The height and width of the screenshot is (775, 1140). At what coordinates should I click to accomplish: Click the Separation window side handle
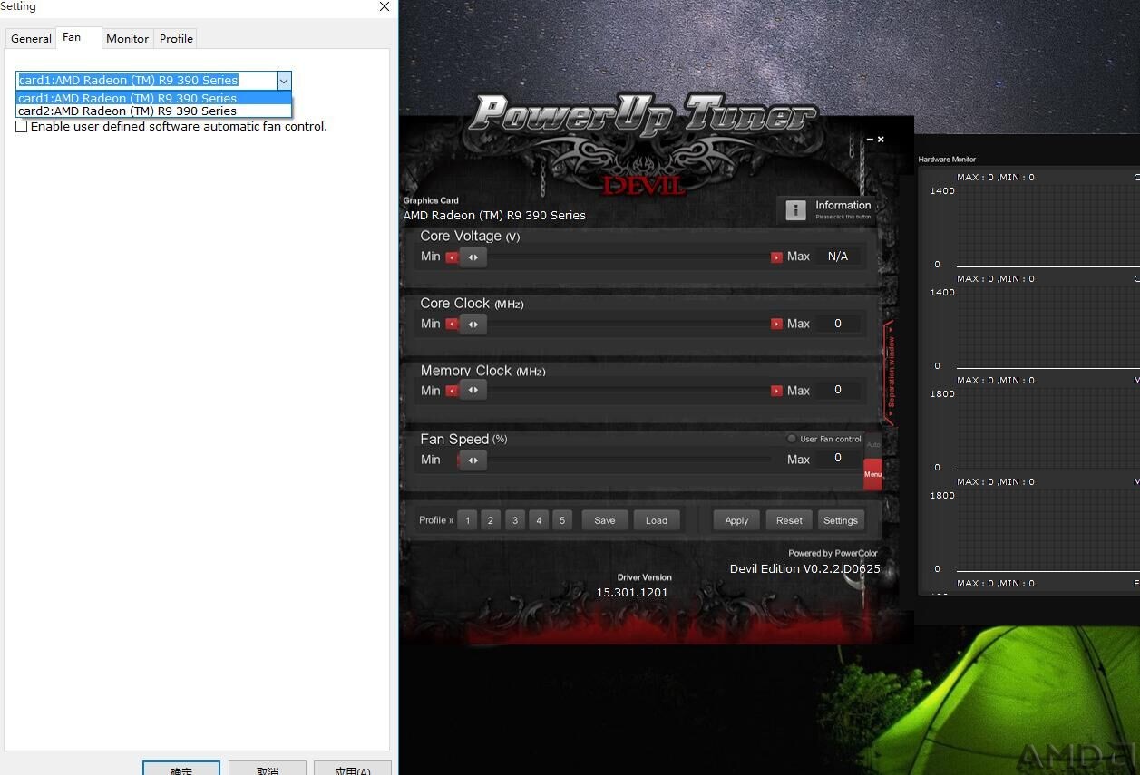pyautogui.click(x=891, y=372)
